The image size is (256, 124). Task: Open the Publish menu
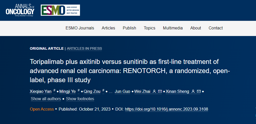[129, 28]
